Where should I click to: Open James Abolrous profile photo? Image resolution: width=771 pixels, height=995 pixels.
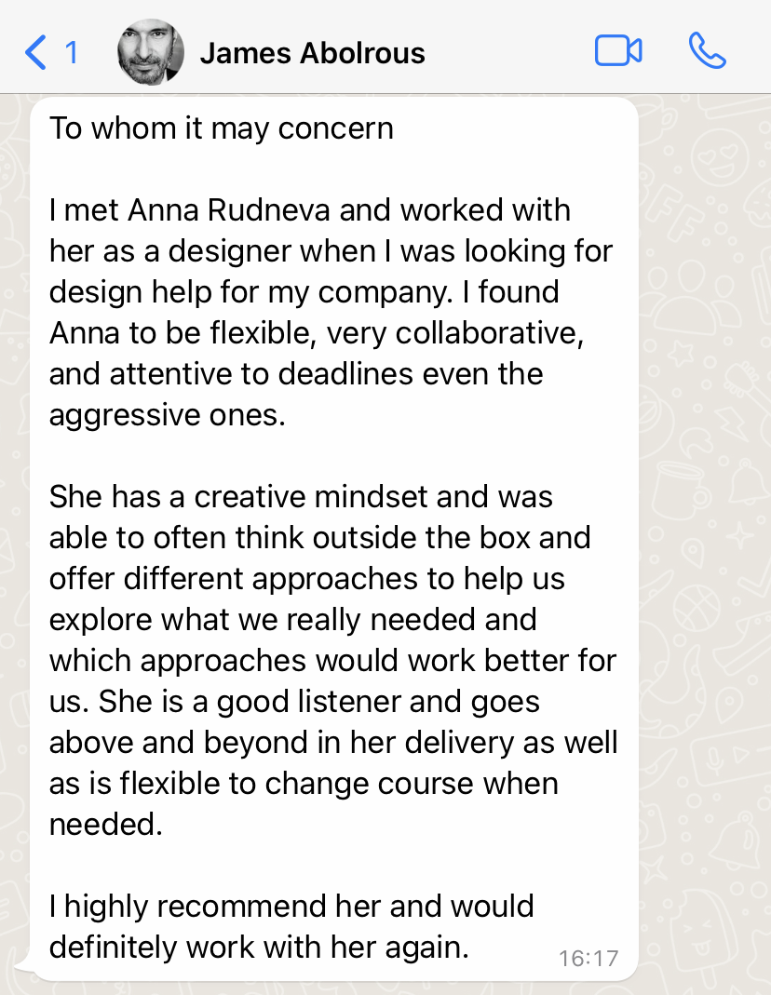(151, 52)
